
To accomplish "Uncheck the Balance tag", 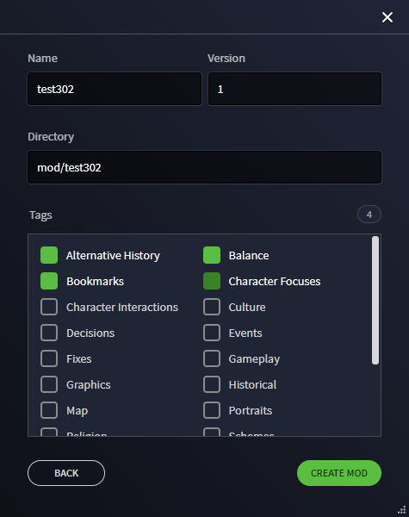I will tap(212, 255).
